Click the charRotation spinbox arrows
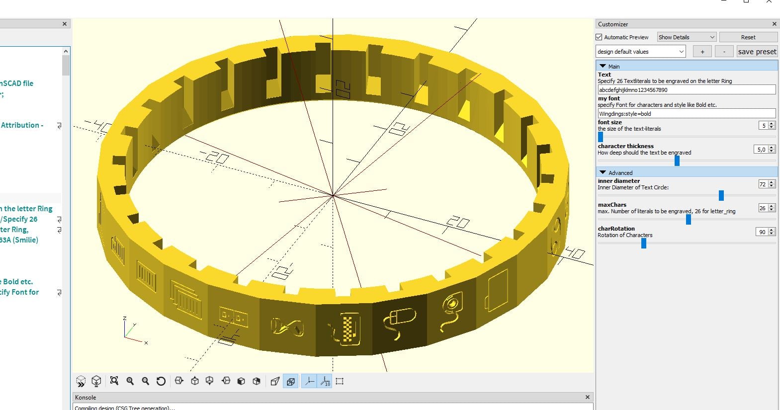Image resolution: width=780 pixels, height=410 pixels. (x=772, y=232)
